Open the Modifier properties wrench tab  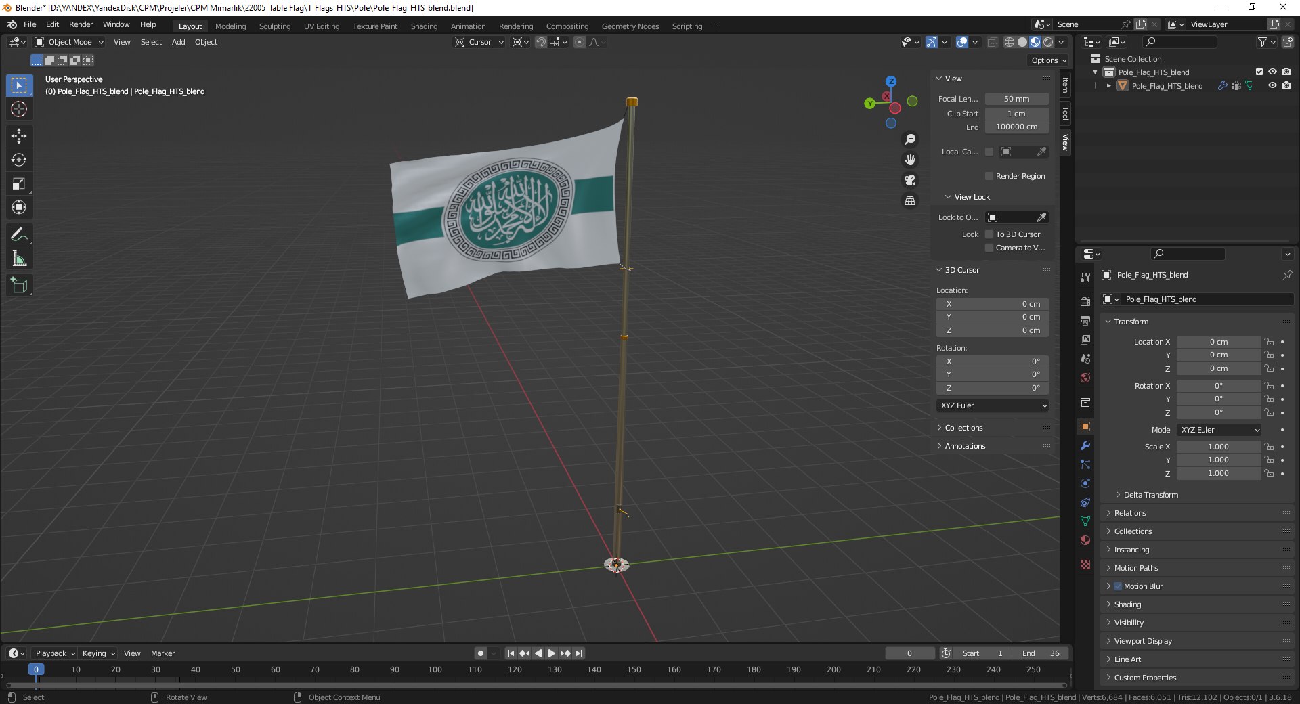(x=1085, y=445)
